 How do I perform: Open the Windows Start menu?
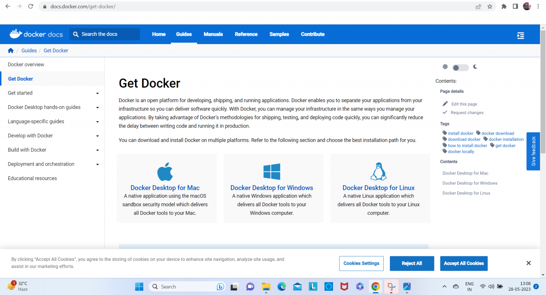[139, 287]
